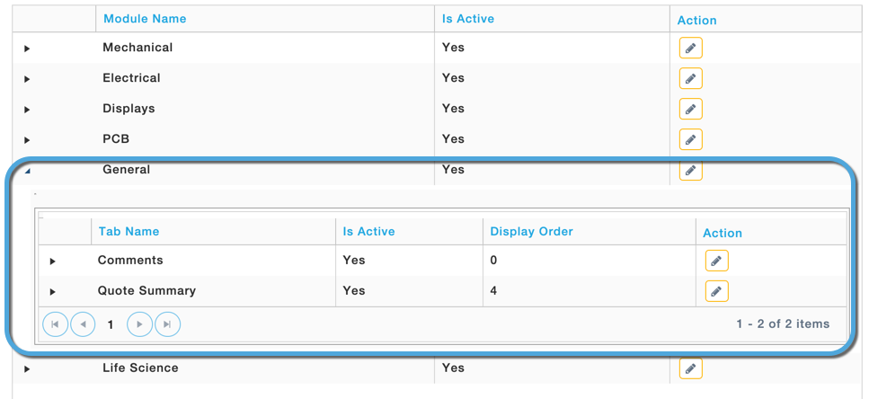The image size is (869, 399).
Task: Jump to last page of tabs
Action: coord(167,324)
